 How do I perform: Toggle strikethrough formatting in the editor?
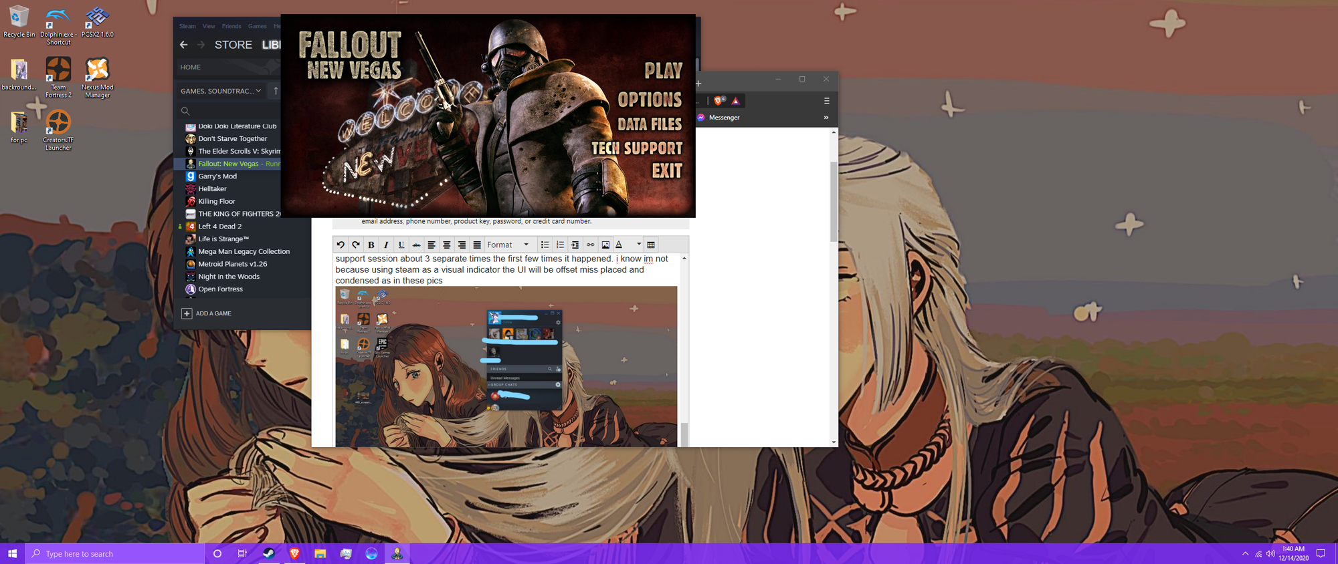tap(416, 245)
